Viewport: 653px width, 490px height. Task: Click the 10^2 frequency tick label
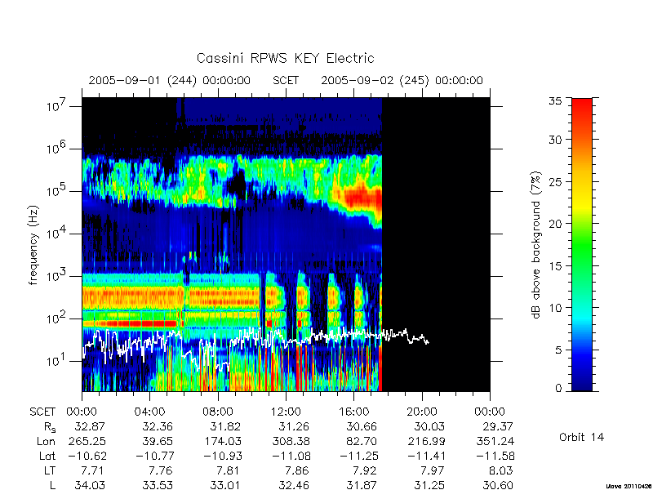click(x=56, y=318)
